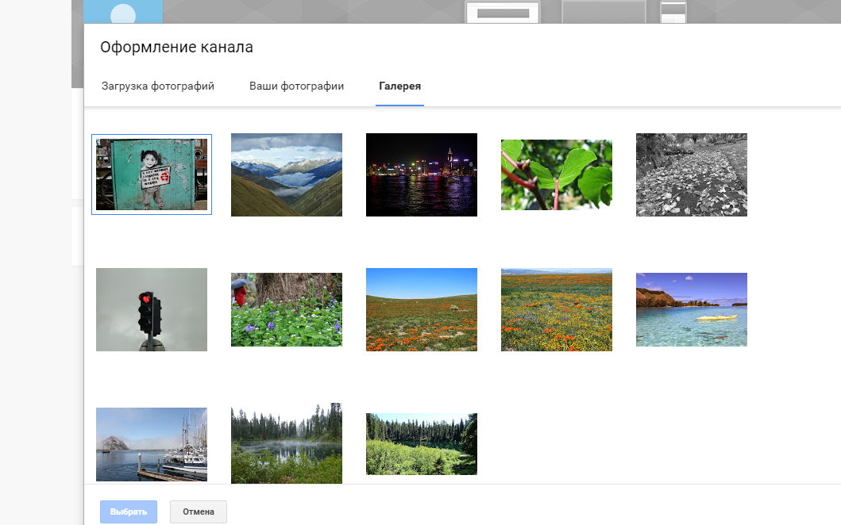Select the misty forest lake photo
This screenshot has height=525, width=841.
coord(287,443)
